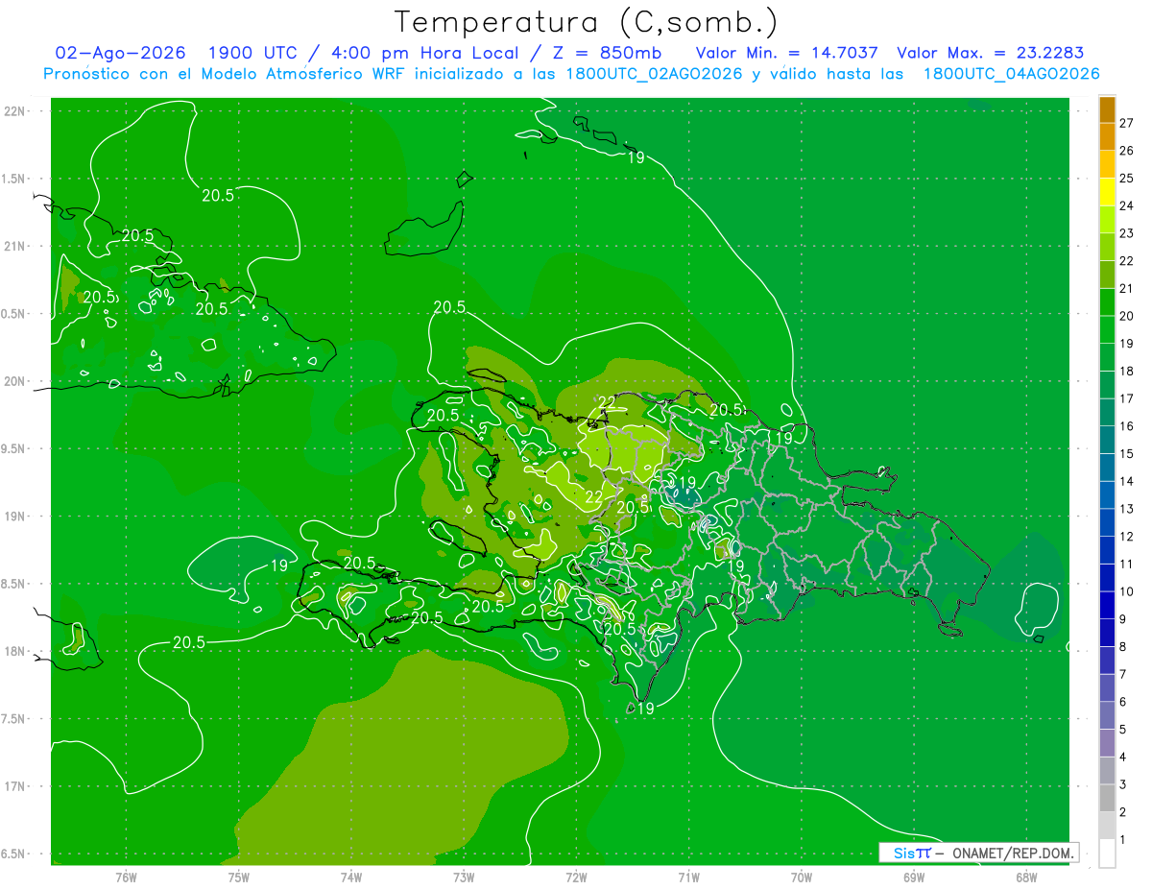Click 'Valor Max. = 23.2283' readout
Image resolution: width=1152 pixels, height=890 pixels.
pos(990,53)
